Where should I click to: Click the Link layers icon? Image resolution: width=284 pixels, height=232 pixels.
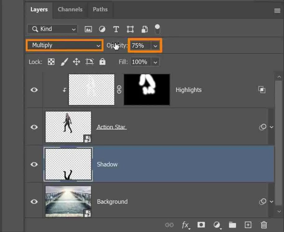pos(170,225)
